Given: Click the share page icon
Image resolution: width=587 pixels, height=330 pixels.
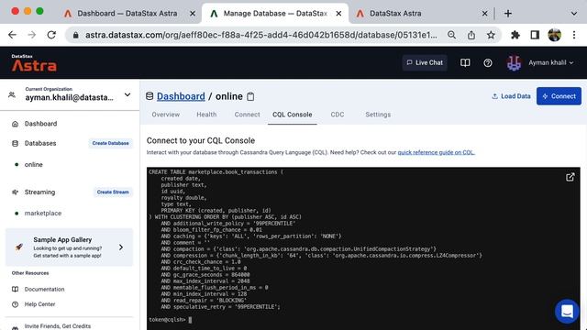Looking at the screenshot, I should [x=471, y=35].
